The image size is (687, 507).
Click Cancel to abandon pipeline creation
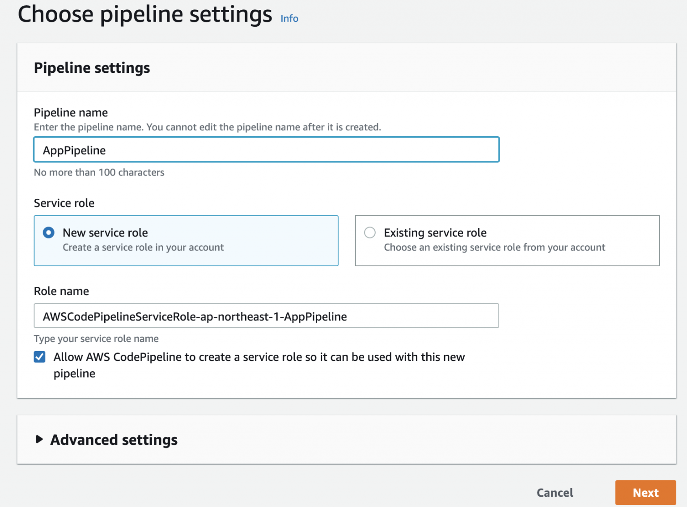555,492
